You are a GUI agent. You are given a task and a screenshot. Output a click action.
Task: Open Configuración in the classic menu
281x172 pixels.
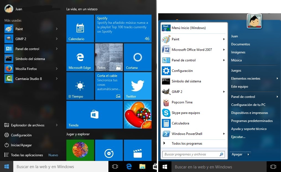click(x=194, y=71)
